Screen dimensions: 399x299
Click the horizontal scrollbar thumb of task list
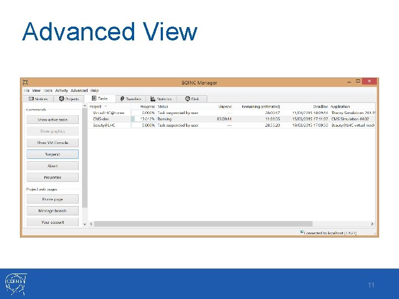click(203, 224)
